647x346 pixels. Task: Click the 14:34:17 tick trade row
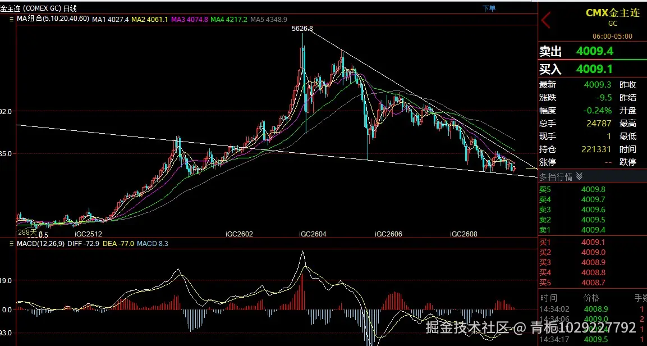593,339
